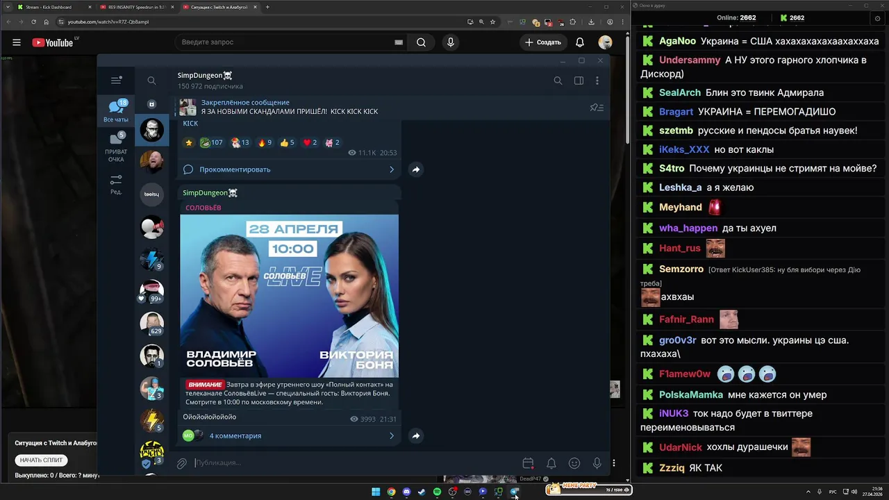This screenshot has width=889, height=500.
Task: Toggle the star reaction on KICK post
Action: (188, 142)
